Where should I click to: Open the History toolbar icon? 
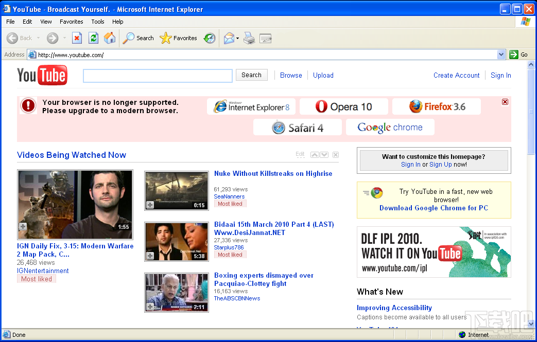pos(210,38)
